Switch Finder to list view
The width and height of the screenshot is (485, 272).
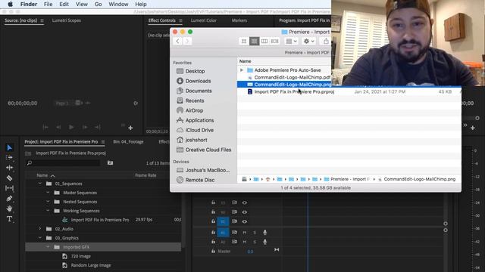coord(255,41)
